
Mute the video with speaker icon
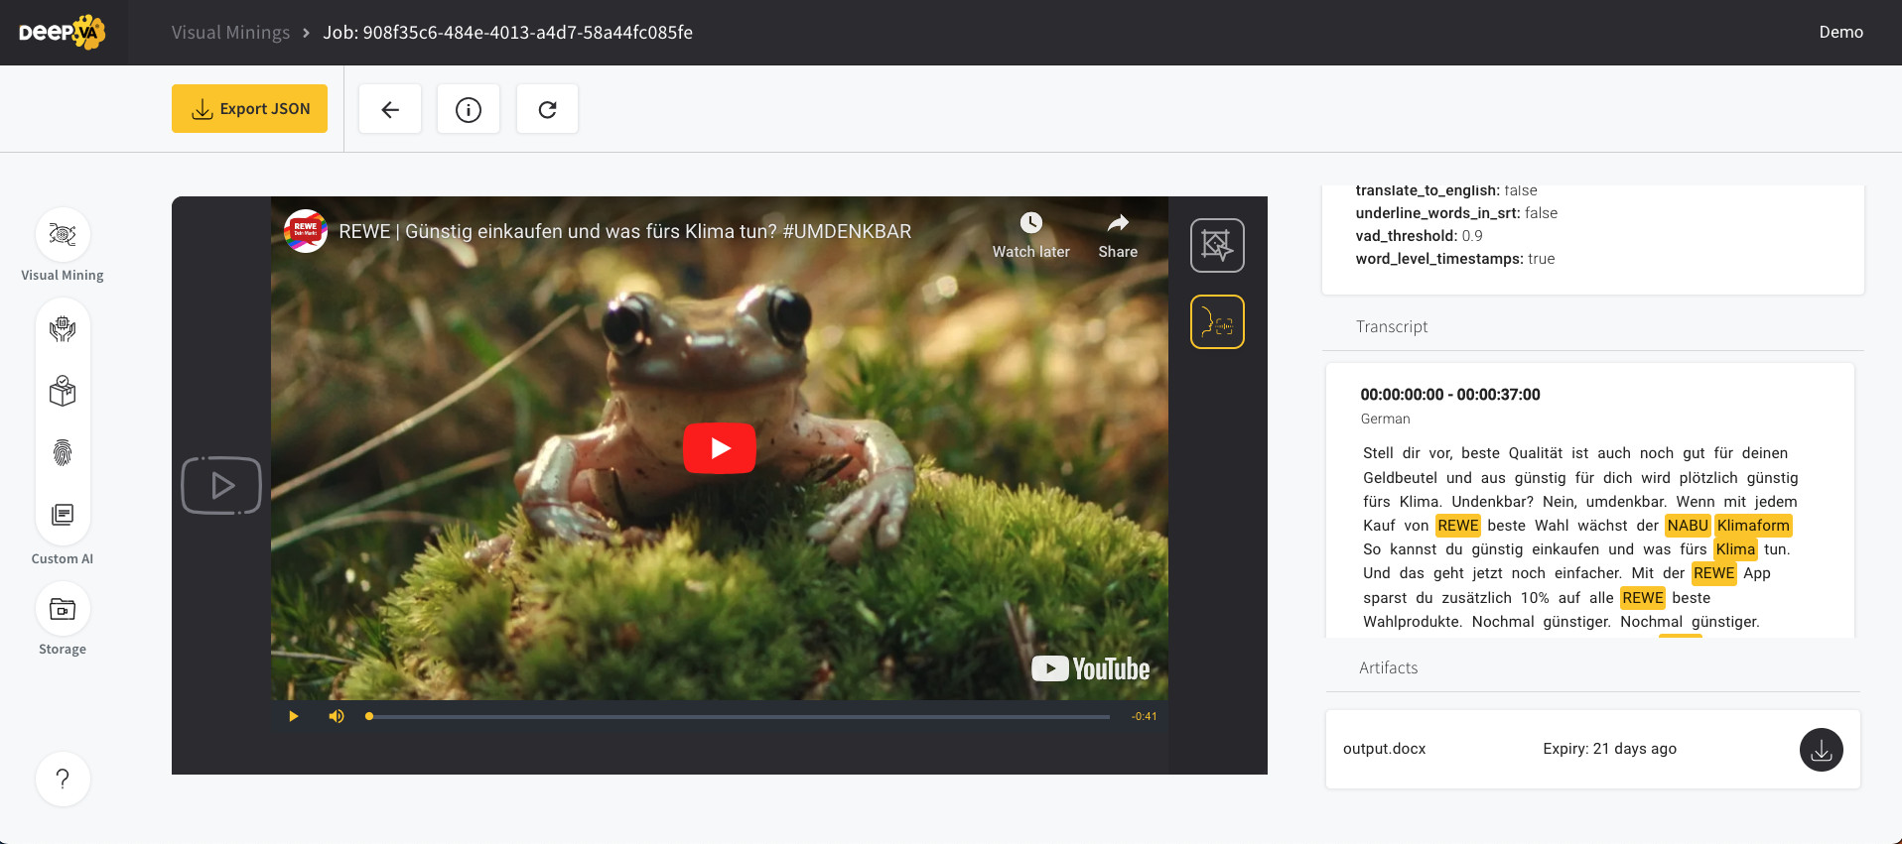click(x=337, y=716)
